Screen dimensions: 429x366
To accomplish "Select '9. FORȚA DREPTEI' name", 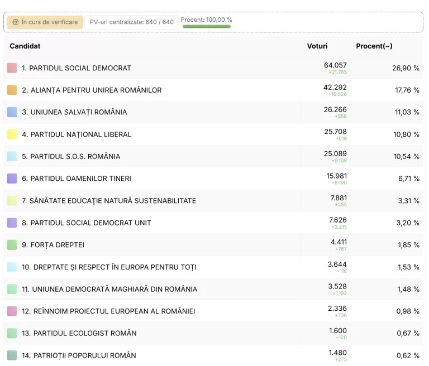I will pos(53,245).
